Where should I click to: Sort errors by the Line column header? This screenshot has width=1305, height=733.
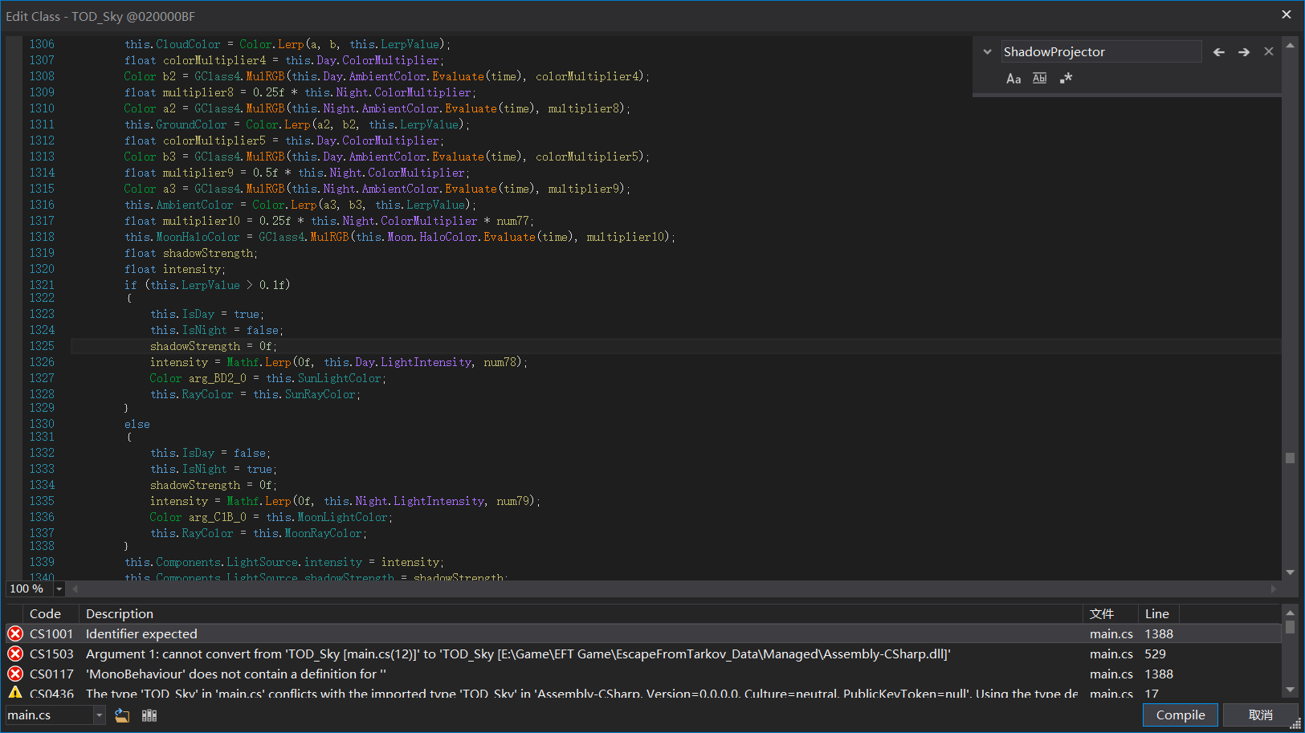click(1156, 614)
